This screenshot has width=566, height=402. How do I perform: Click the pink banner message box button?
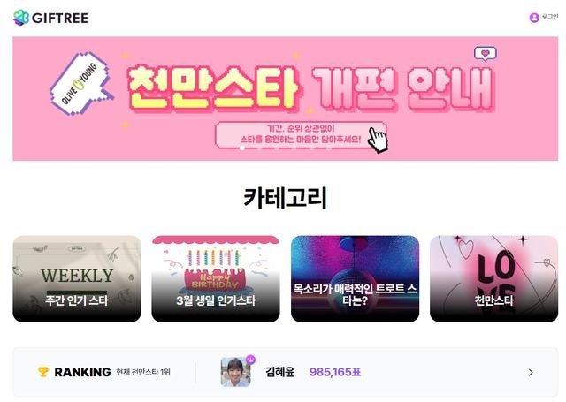[301, 135]
